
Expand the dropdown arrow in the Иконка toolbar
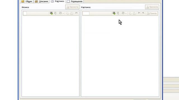click(63, 13)
